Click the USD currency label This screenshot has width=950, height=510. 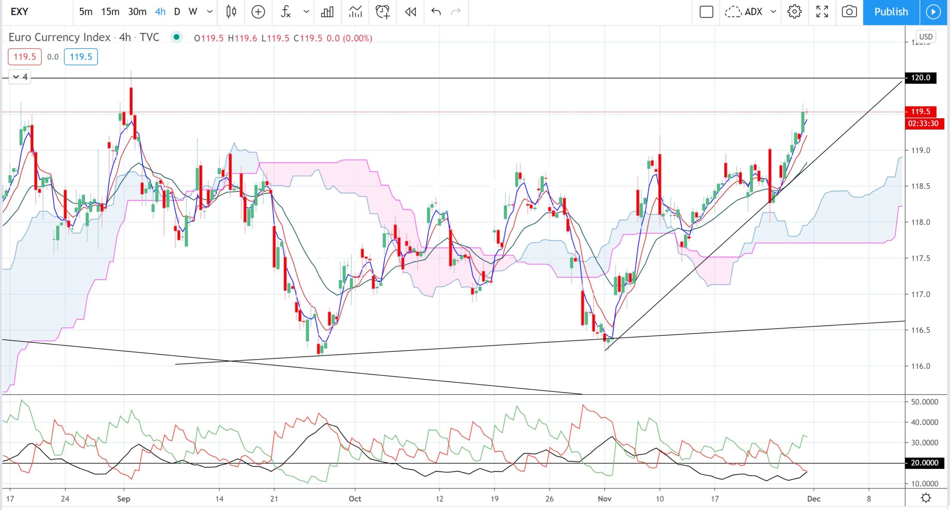click(926, 37)
